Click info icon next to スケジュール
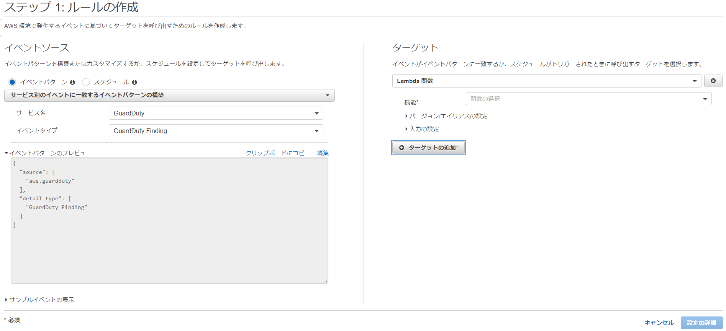The height and width of the screenshot is (331, 726). tap(134, 82)
